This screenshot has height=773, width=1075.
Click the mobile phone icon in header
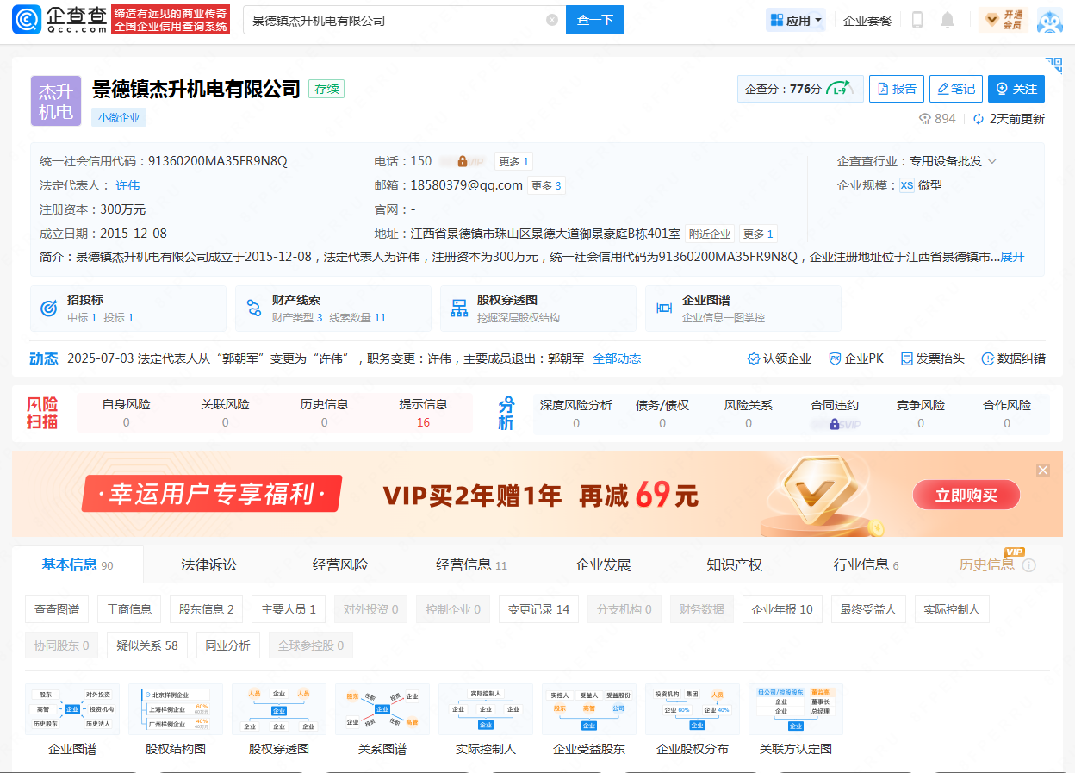pyautogui.click(x=917, y=20)
